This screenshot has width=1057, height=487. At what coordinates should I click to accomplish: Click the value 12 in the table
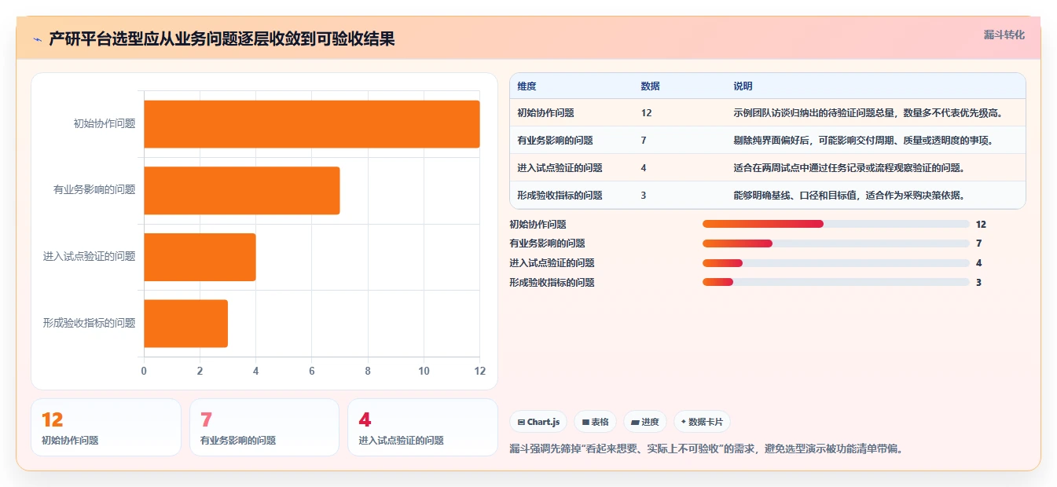tap(646, 113)
